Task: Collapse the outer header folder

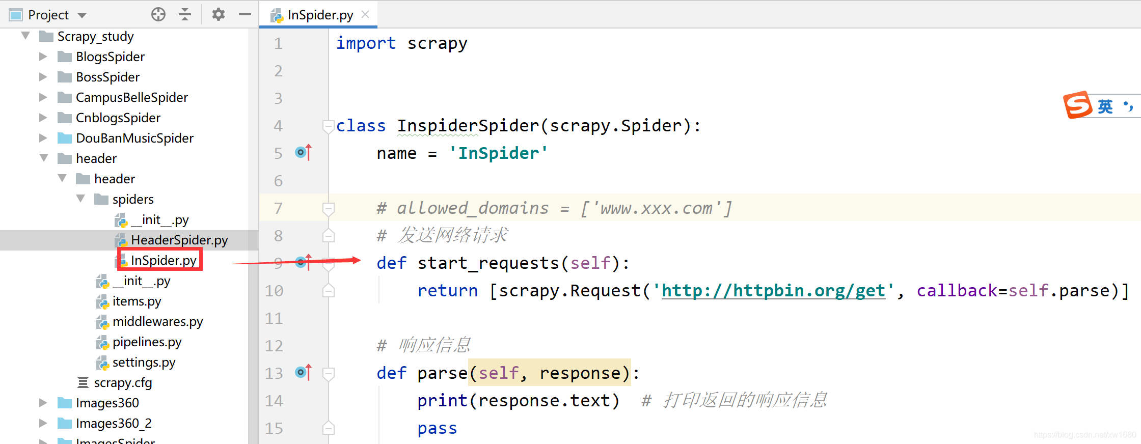Action: coord(44,158)
